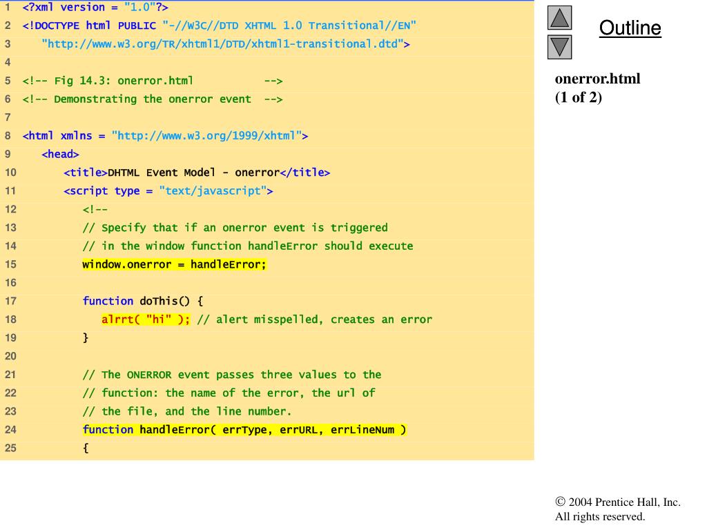The height and width of the screenshot is (530, 707).
Task: Click comment 'in the window function handleError should execute'
Action: point(248,246)
